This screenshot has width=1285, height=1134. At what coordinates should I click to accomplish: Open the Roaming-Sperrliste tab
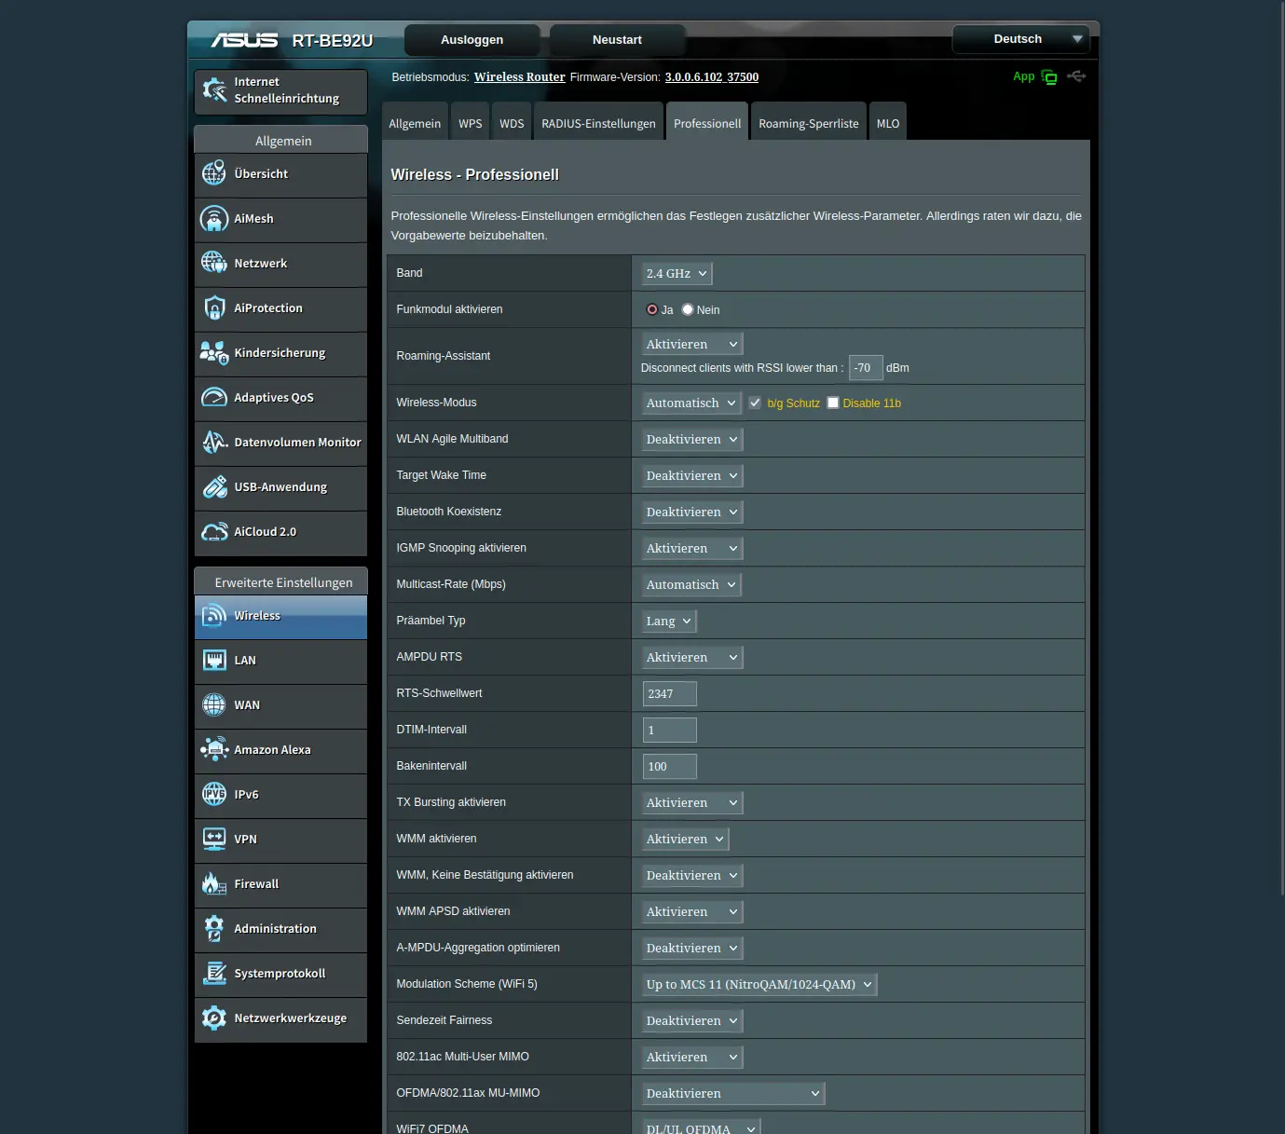click(x=808, y=123)
